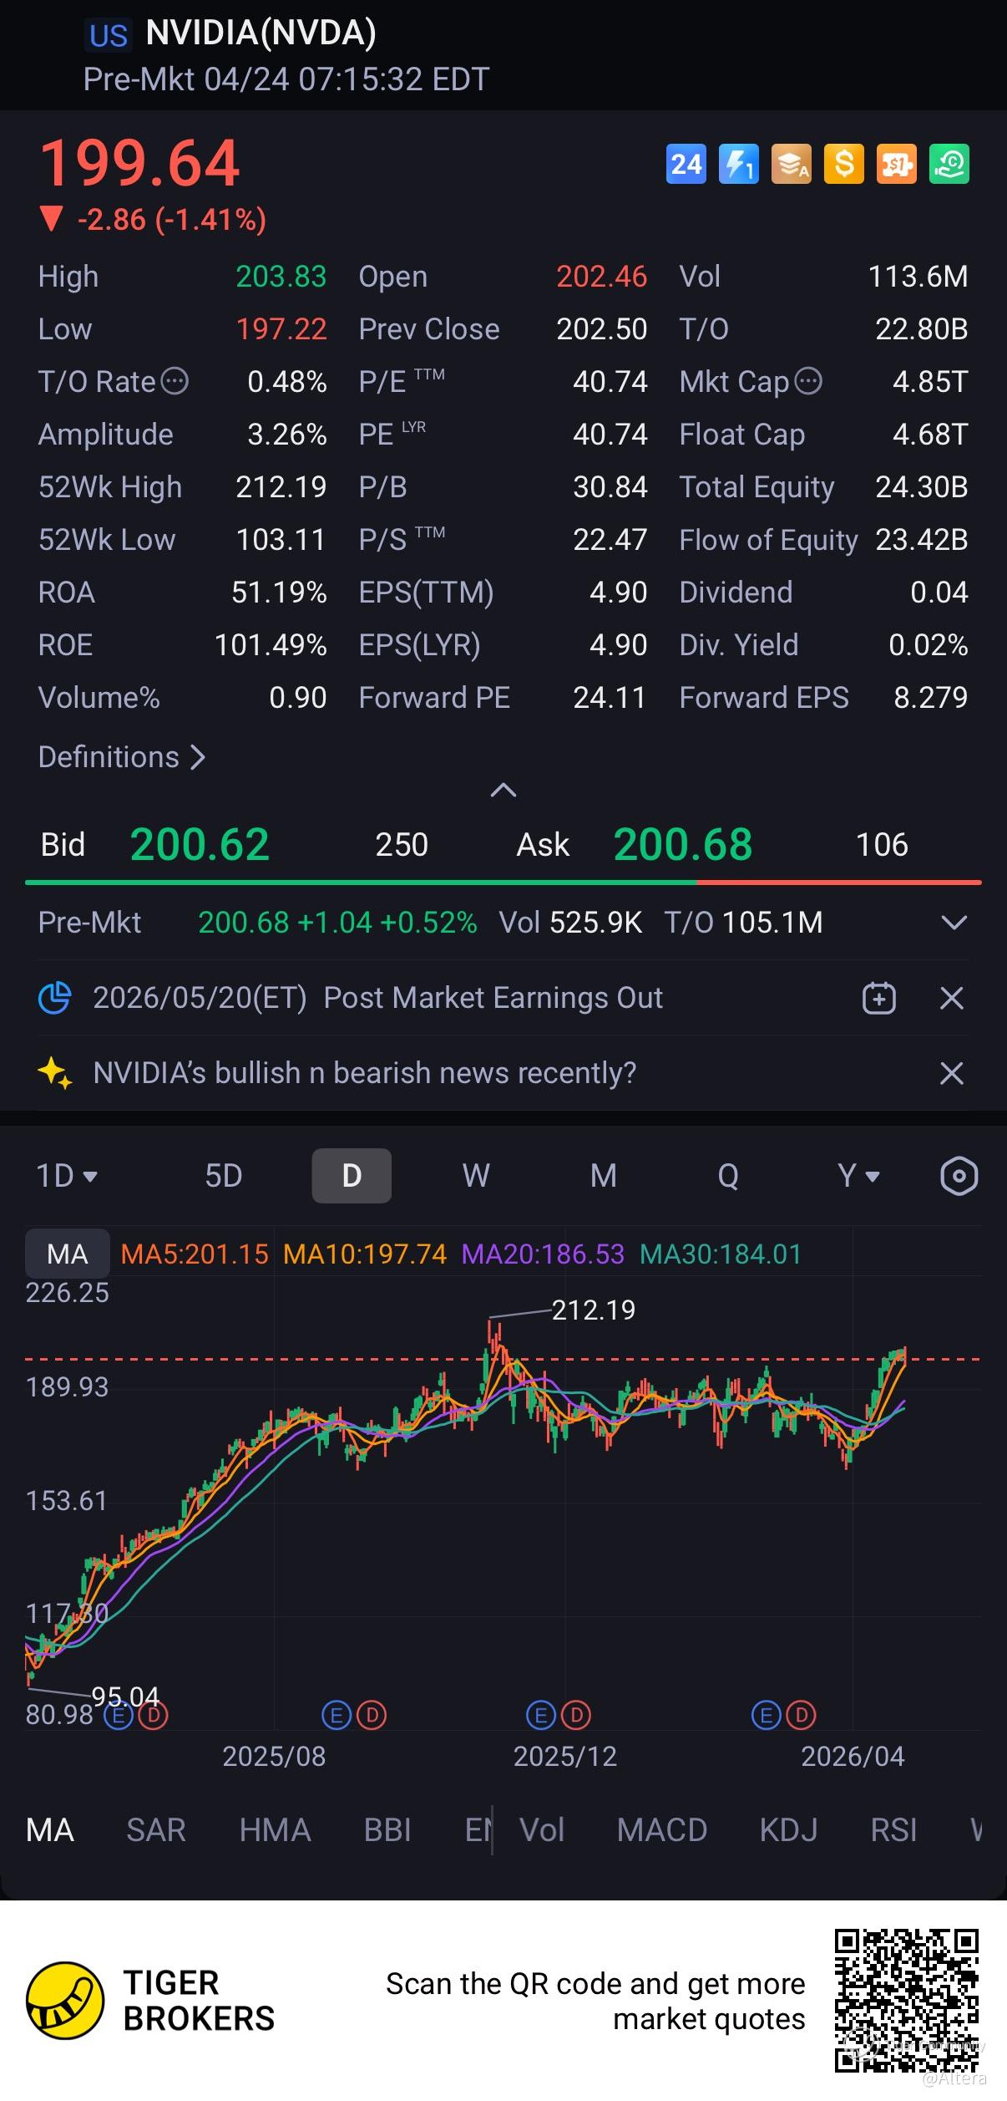Screen dimensions: 1007x2101
Task: Tap the MA10:197.74 value
Action: 365,1254
